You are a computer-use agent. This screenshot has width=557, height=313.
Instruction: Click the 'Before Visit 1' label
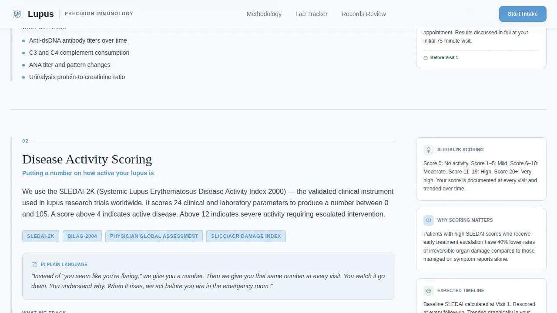444,58
